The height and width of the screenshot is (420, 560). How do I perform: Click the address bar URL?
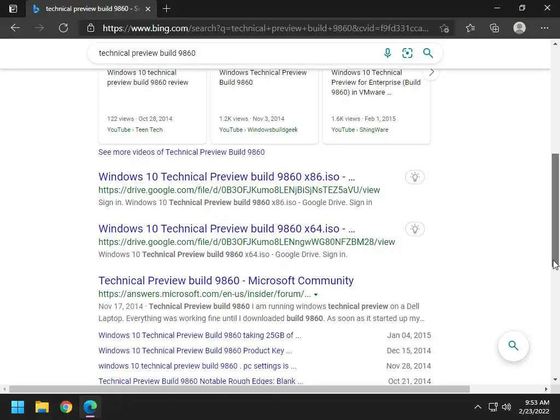(x=265, y=28)
